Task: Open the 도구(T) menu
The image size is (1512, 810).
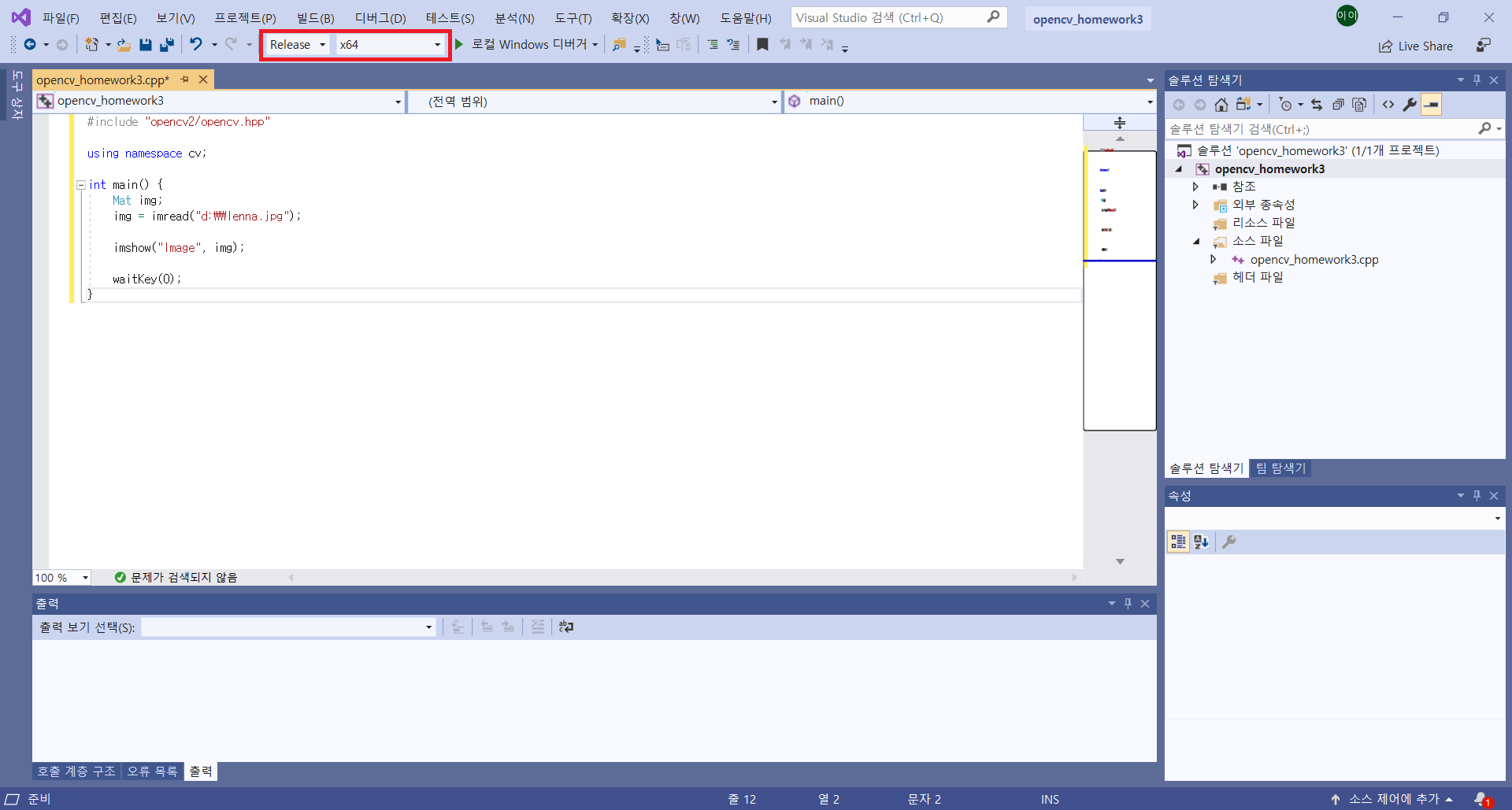Action: tap(573, 18)
